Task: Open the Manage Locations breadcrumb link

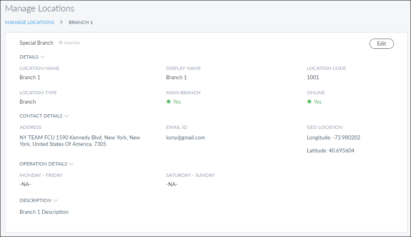Action: [30, 22]
